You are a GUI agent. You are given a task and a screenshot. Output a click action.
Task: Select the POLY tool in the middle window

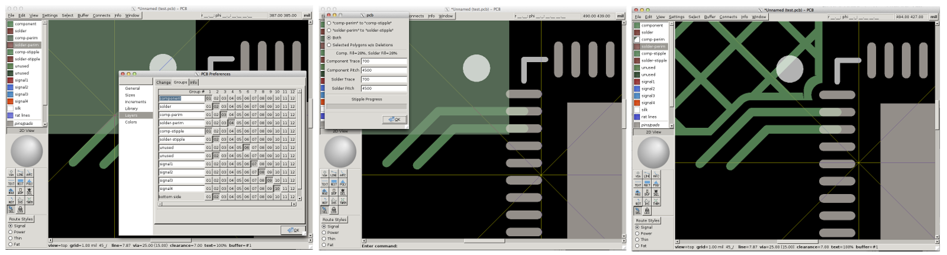(x=342, y=183)
